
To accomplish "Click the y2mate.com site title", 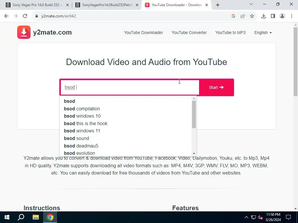I will tap(52, 33).
